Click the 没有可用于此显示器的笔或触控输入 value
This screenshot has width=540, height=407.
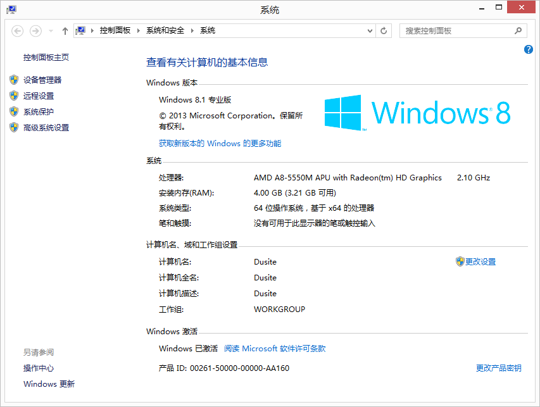click(x=315, y=223)
